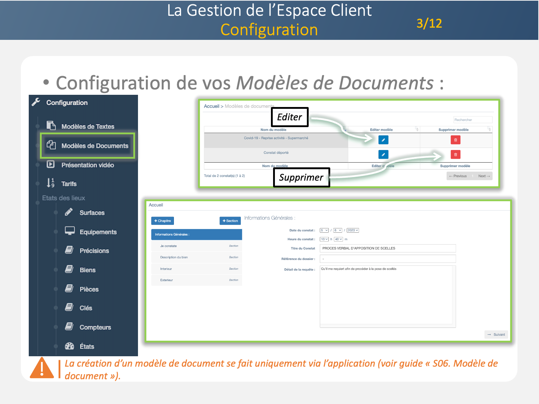Viewport: 539px width, 404px height.
Task: Click red delete icon for Covid-19 model
Action: (x=455, y=140)
